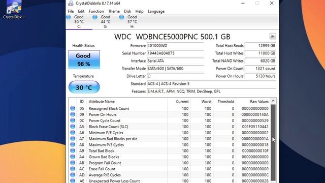Image resolution: width=325 pixels, height=183 pixels.
Task: Click the Transfer Mode field SATA/600
Action: click(x=175, y=69)
